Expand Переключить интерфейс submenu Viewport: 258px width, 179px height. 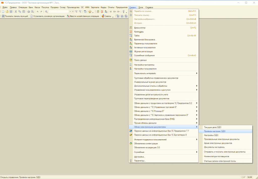(164, 73)
